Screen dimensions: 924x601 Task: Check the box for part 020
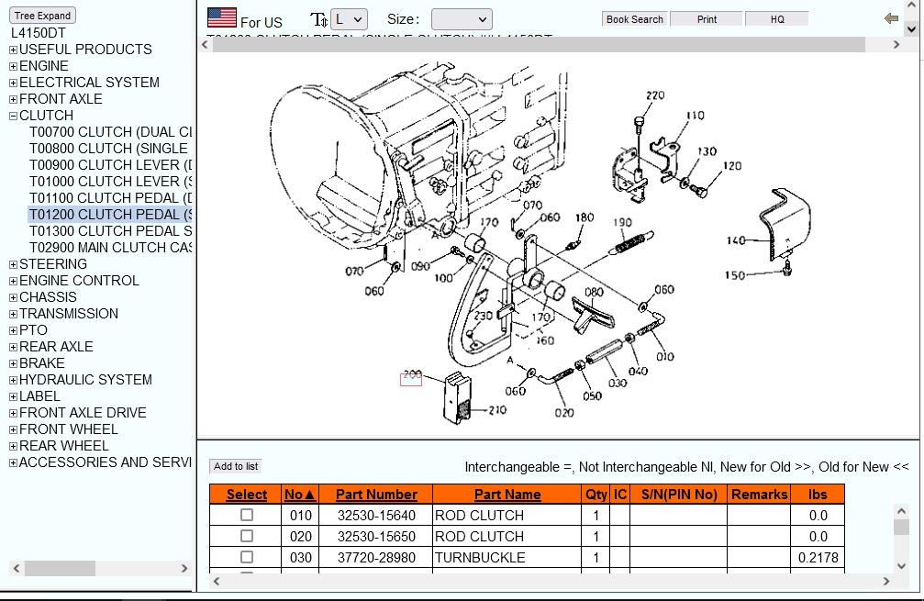coord(247,536)
